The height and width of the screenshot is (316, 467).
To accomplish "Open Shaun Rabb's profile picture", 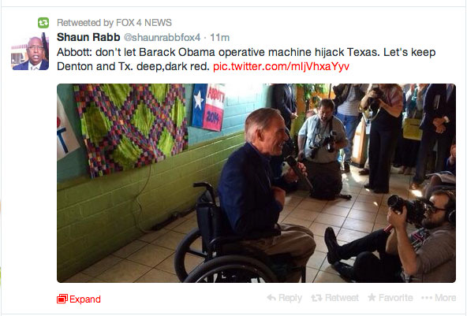I will click(30, 53).
